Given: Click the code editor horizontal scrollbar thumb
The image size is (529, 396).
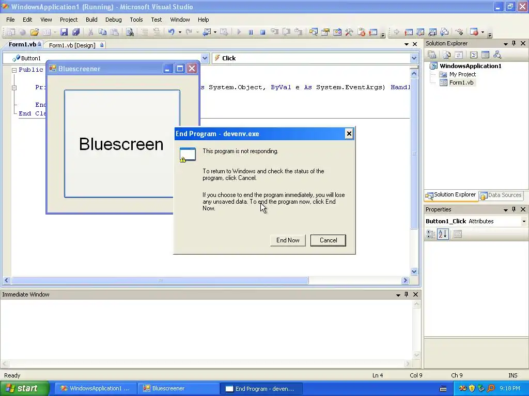Looking at the screenshot, I should 160,280.
